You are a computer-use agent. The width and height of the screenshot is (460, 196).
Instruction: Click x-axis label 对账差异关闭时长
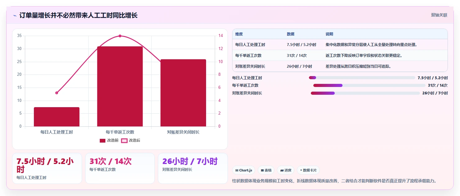click(183, 132)
